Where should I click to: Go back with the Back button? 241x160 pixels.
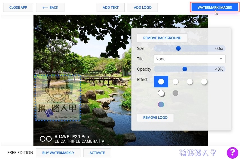click(50, 7)
